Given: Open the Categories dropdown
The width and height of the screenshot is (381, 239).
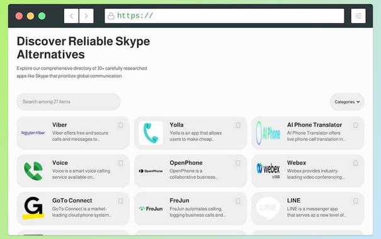Looking at the screenshot, I should point(347,102).
